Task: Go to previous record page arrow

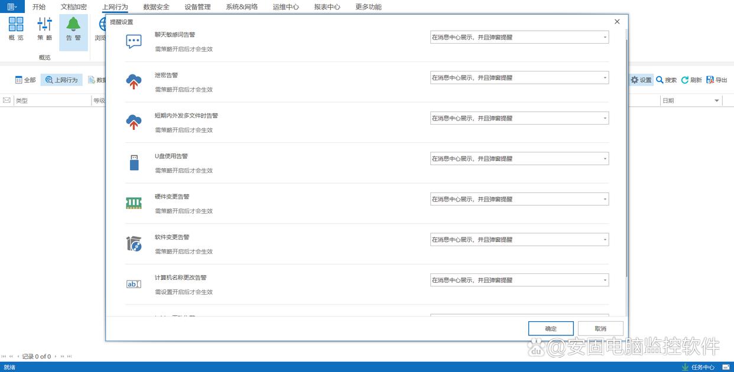Action: tap(17, 357)
